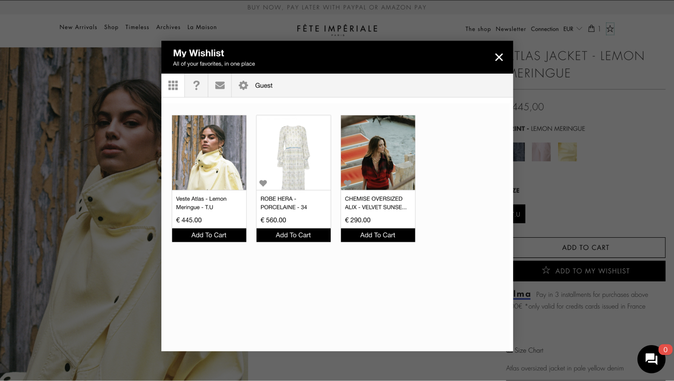The width and height of the screenshot is (674, 381).
Task: Click the Connection login link
Action: [x=544, y=29]
